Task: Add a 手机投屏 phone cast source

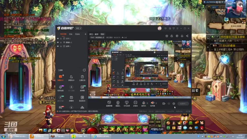Action: coord(127,104)
